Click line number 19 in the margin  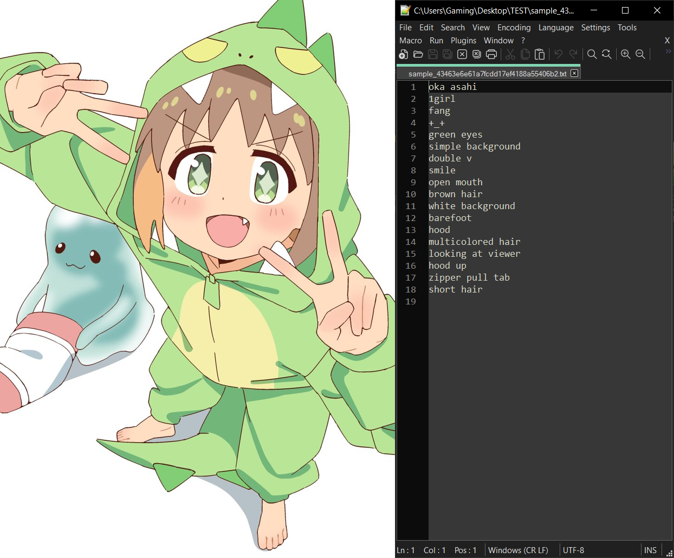point(411,301)
